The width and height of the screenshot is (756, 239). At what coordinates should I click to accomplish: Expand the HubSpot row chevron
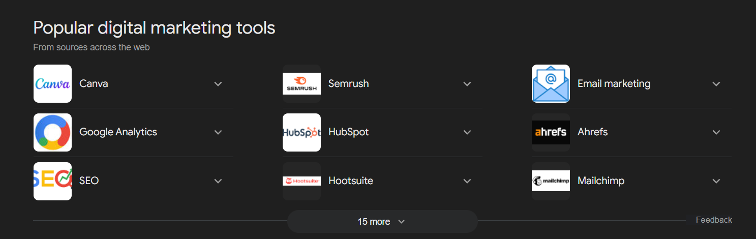click(467, 132)
